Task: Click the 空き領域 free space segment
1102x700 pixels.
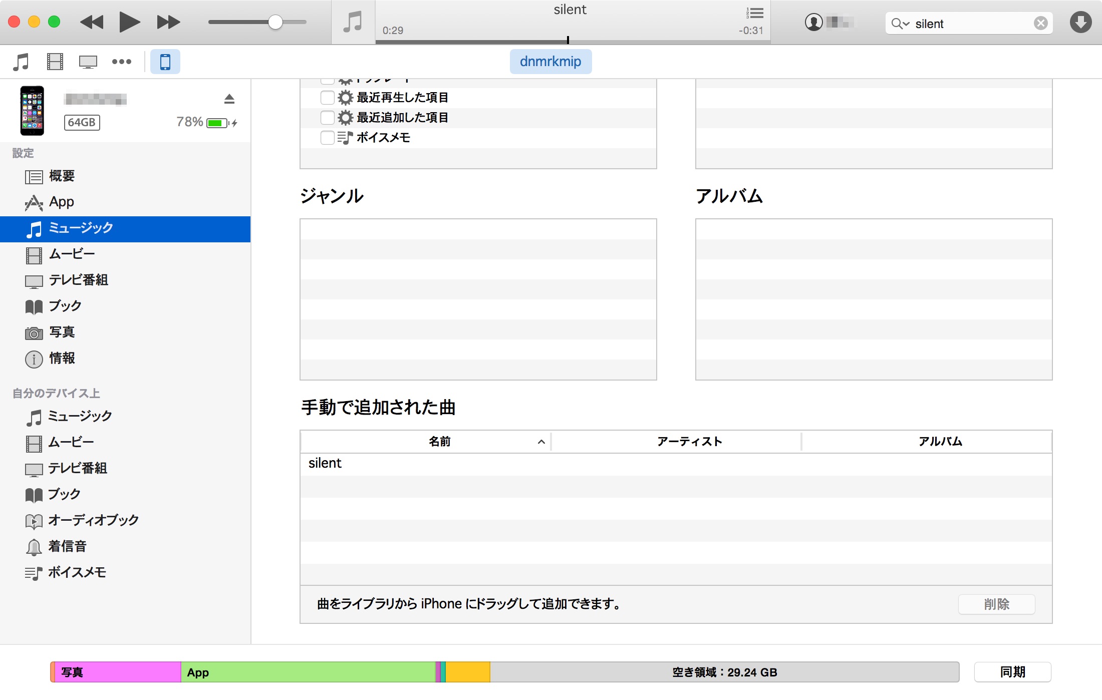Action: pyautogui.click(x=724, y=672)
